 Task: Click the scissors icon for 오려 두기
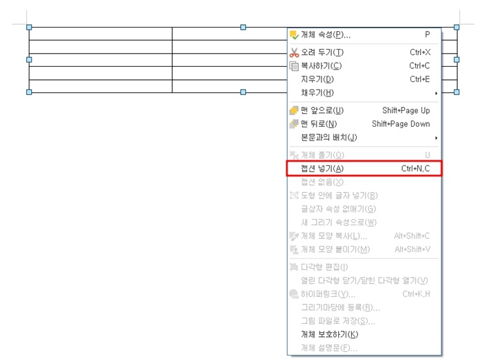click(x=294, y=52)
